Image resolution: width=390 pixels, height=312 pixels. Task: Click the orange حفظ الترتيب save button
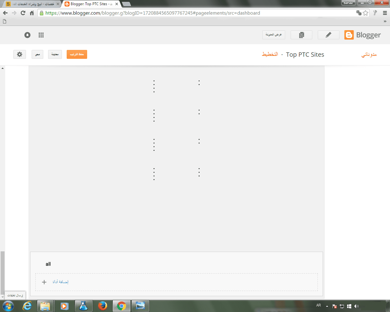[x=77, y=54]
